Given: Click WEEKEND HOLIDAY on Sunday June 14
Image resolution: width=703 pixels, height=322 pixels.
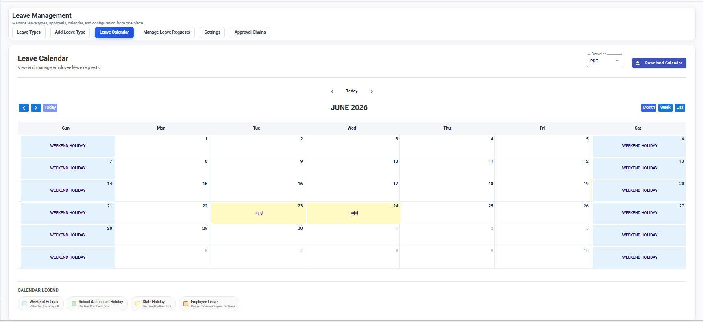Looking at the screenshot, I should click(68, 190).
